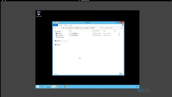Image resolution: width=172 pixels, height=97 pixels.
Task: Sort files by the Type column header
Action: pos(105,31)
